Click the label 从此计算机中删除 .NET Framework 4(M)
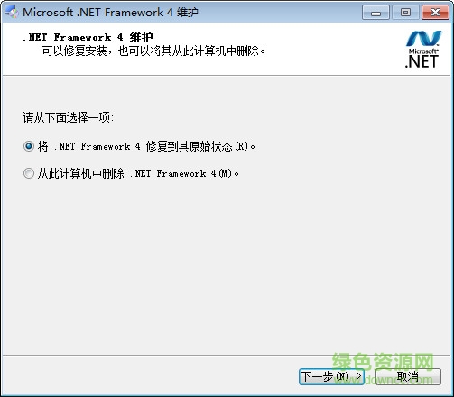454x397 pixels. tap(138, 173)
